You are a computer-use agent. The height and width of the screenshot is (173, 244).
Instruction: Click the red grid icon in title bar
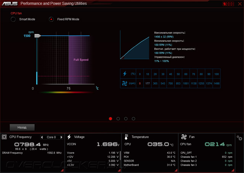coord(228,4)
